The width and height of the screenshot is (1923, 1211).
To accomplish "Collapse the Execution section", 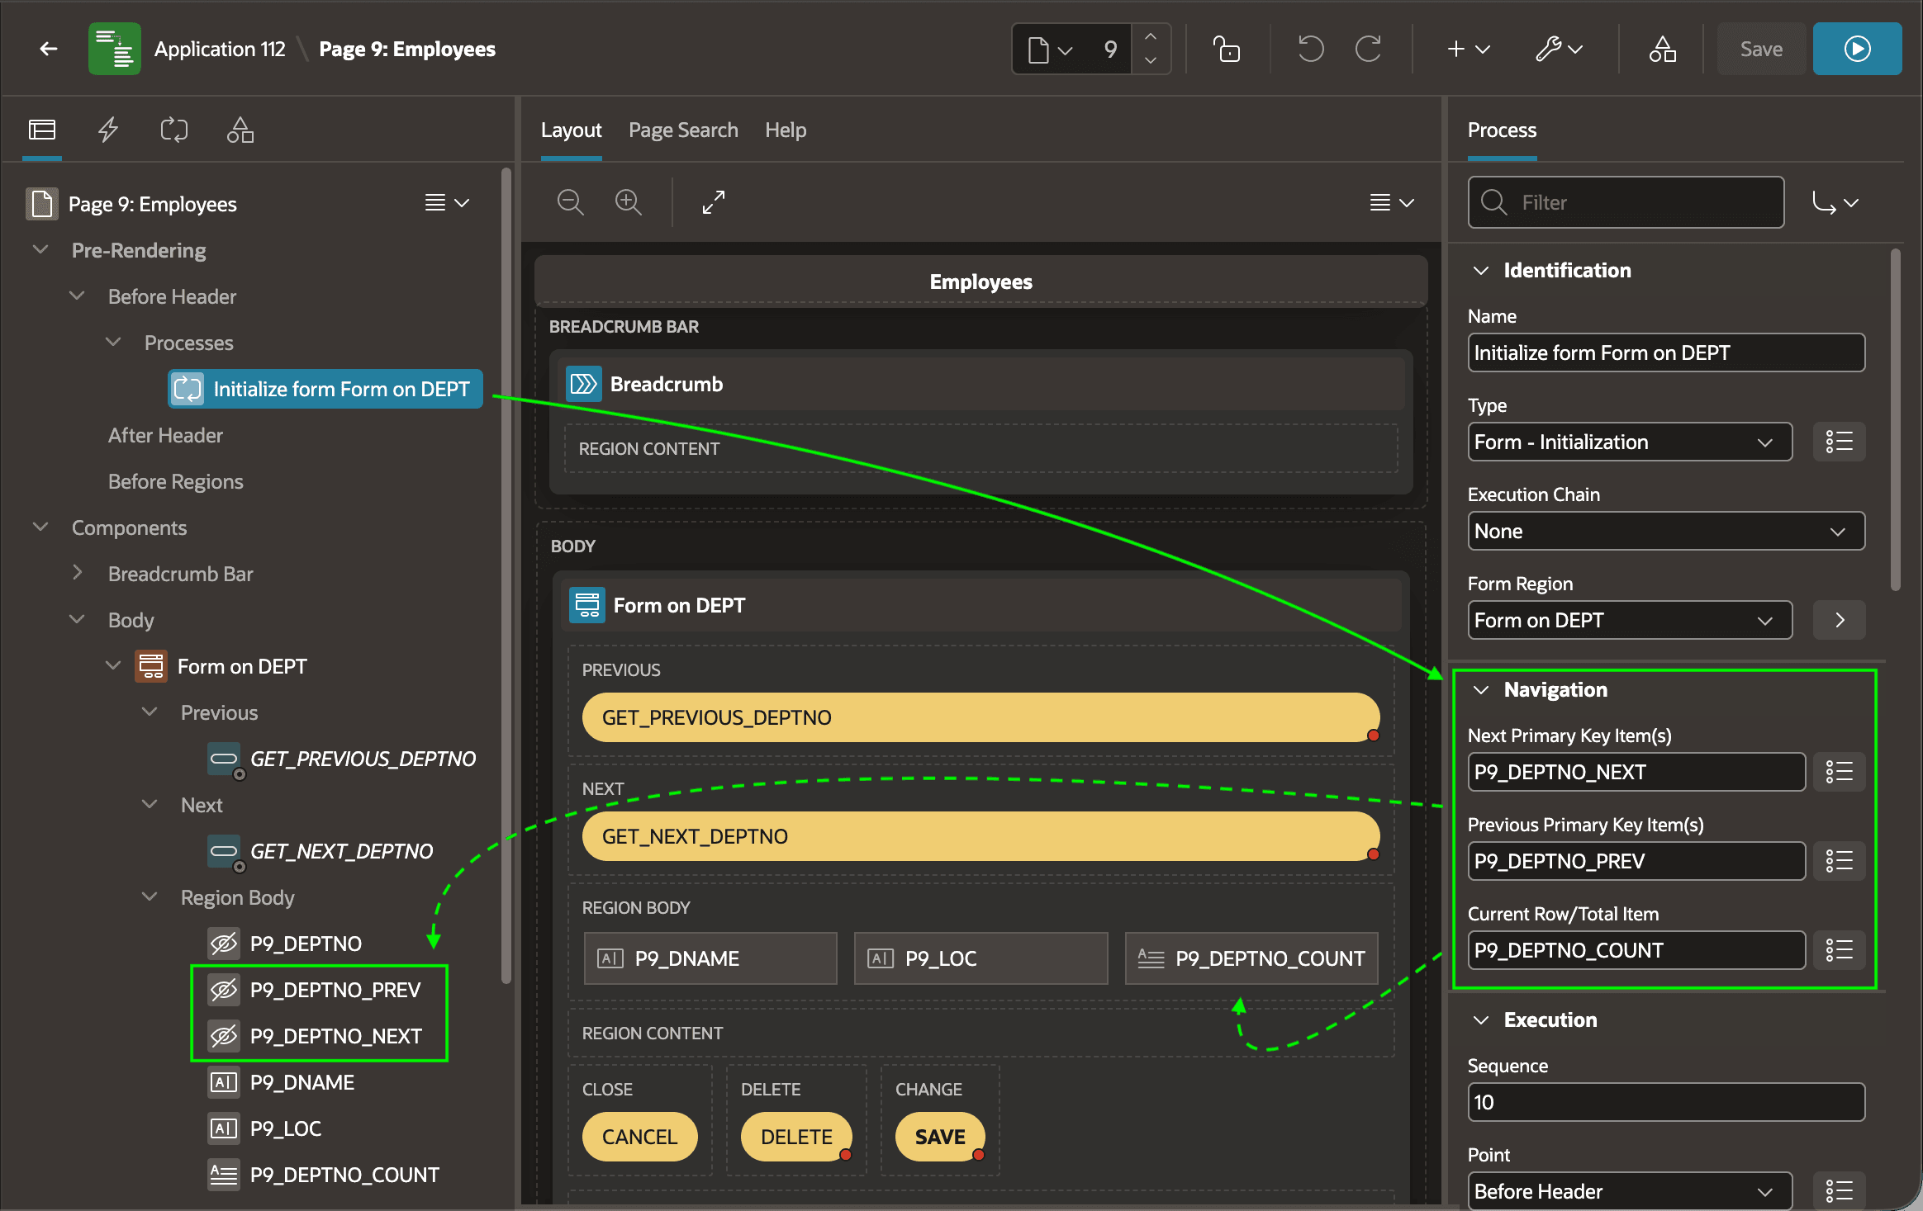I will tap(1481, 1020).
